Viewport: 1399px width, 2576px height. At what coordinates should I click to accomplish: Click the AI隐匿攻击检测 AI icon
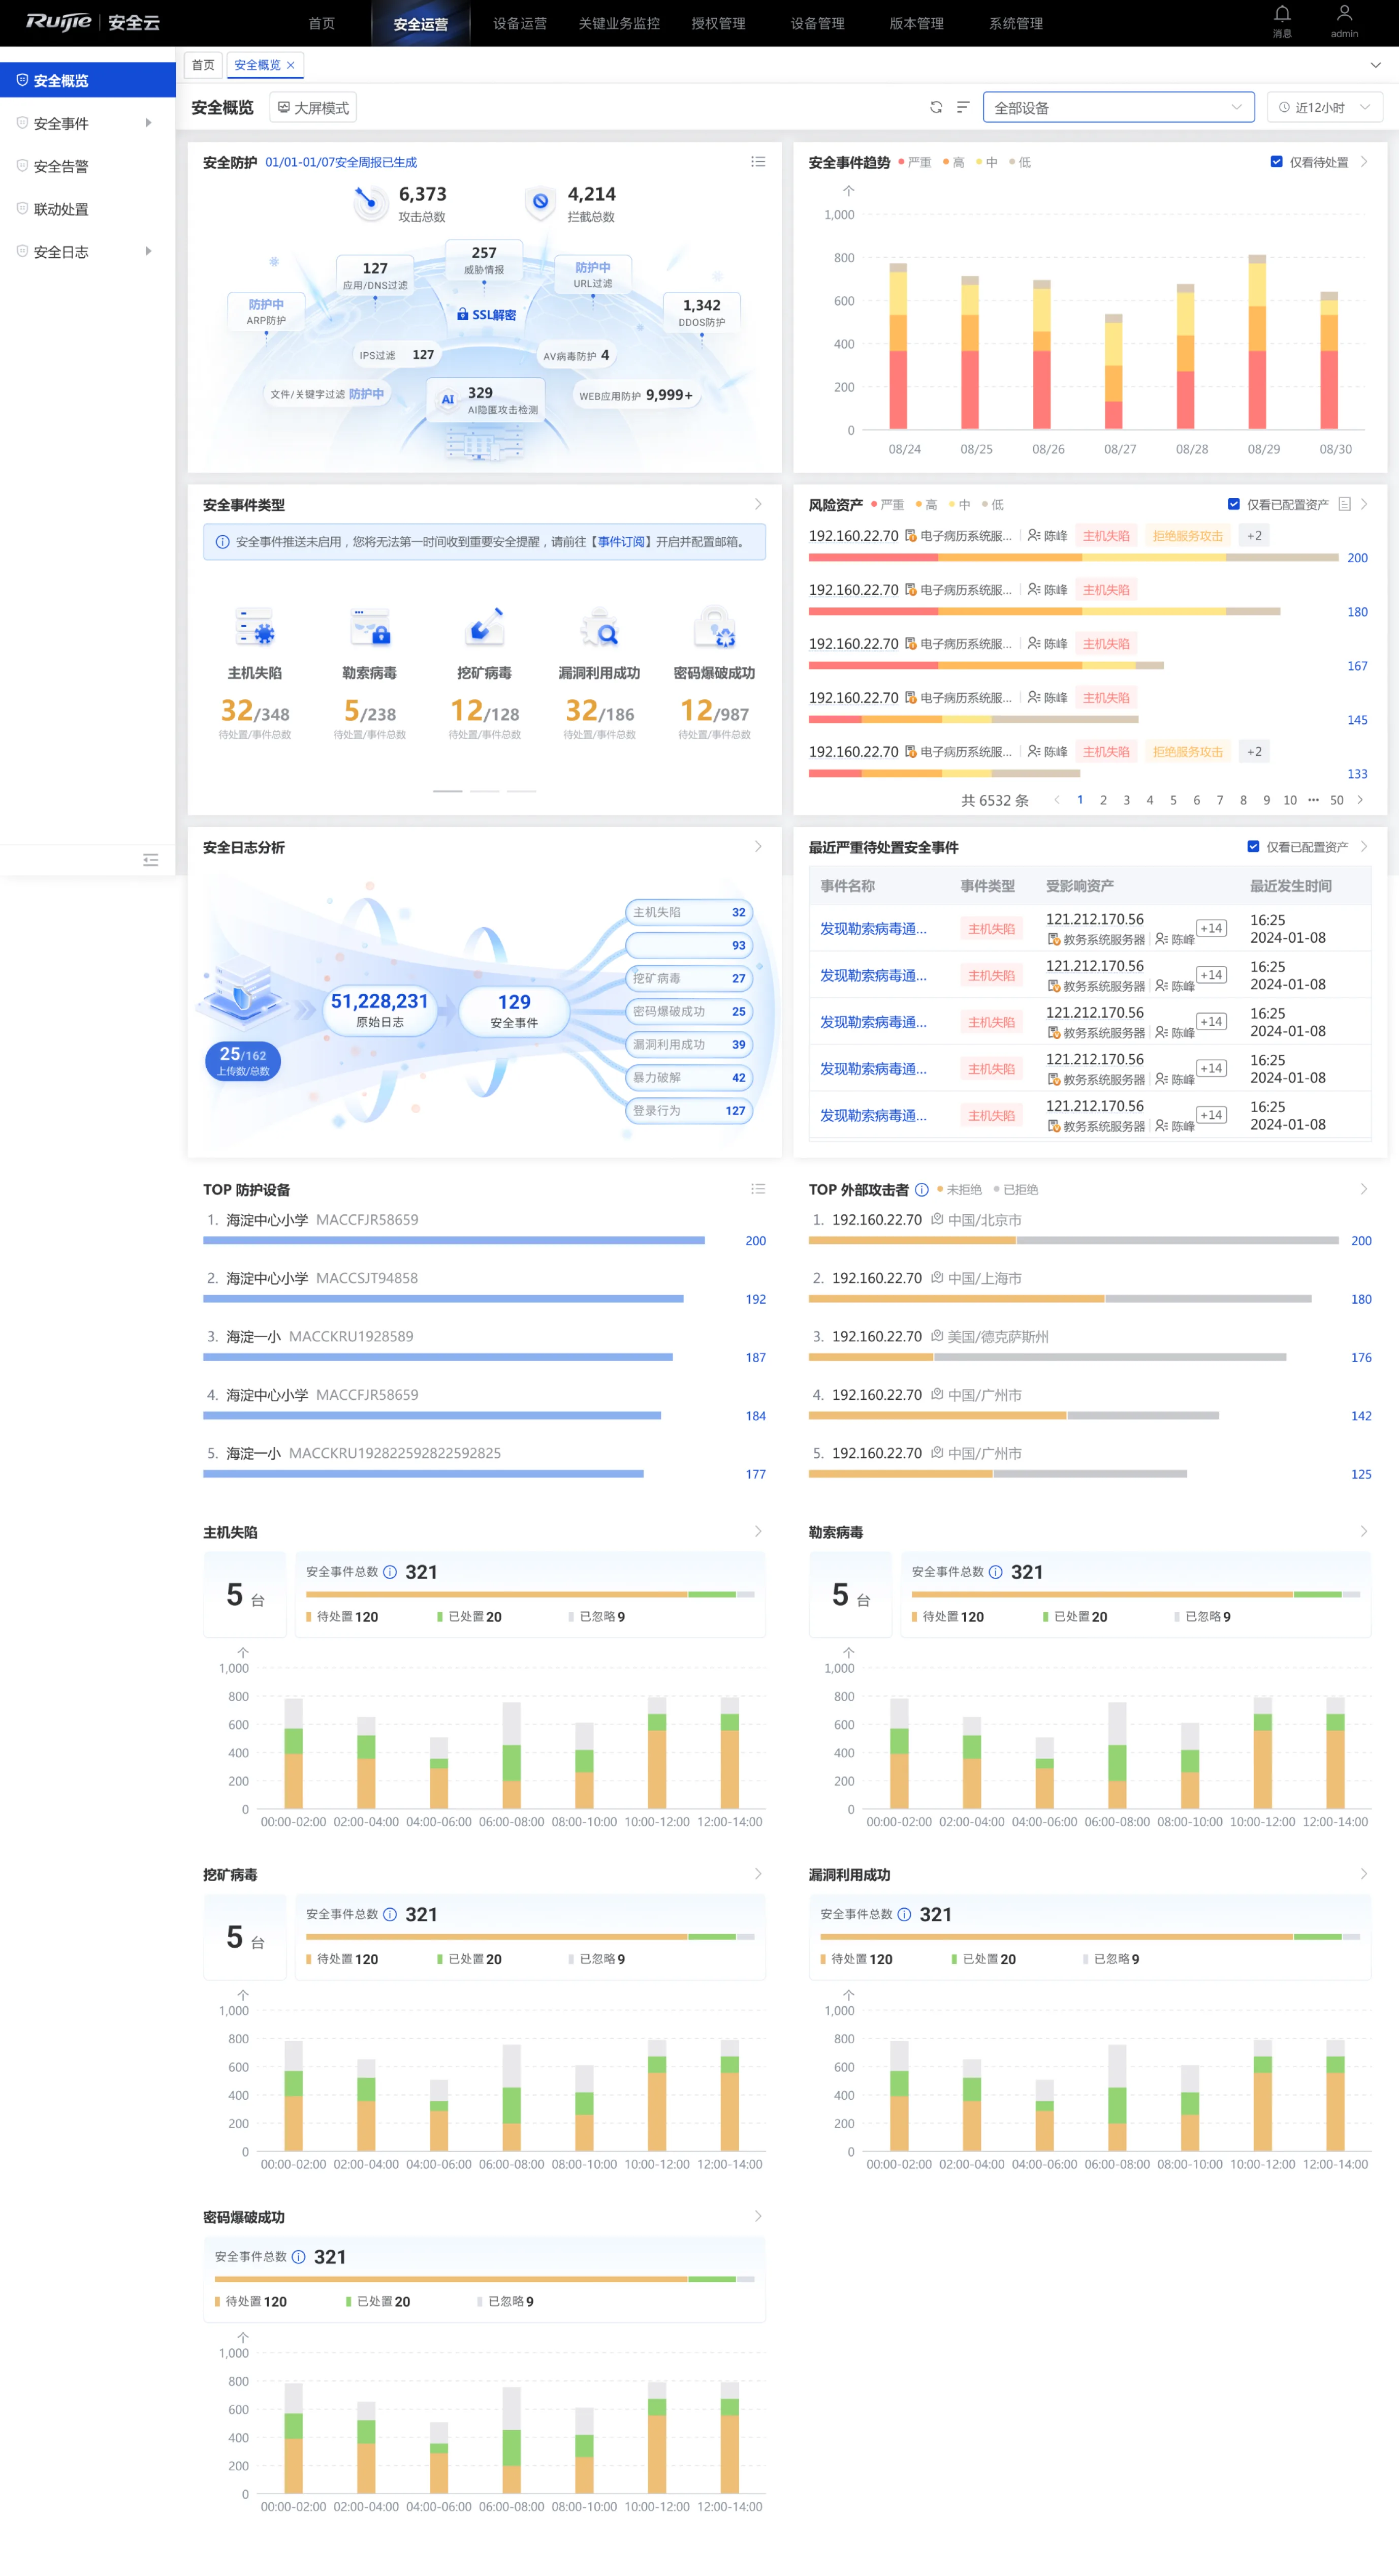tap(448, 399)
